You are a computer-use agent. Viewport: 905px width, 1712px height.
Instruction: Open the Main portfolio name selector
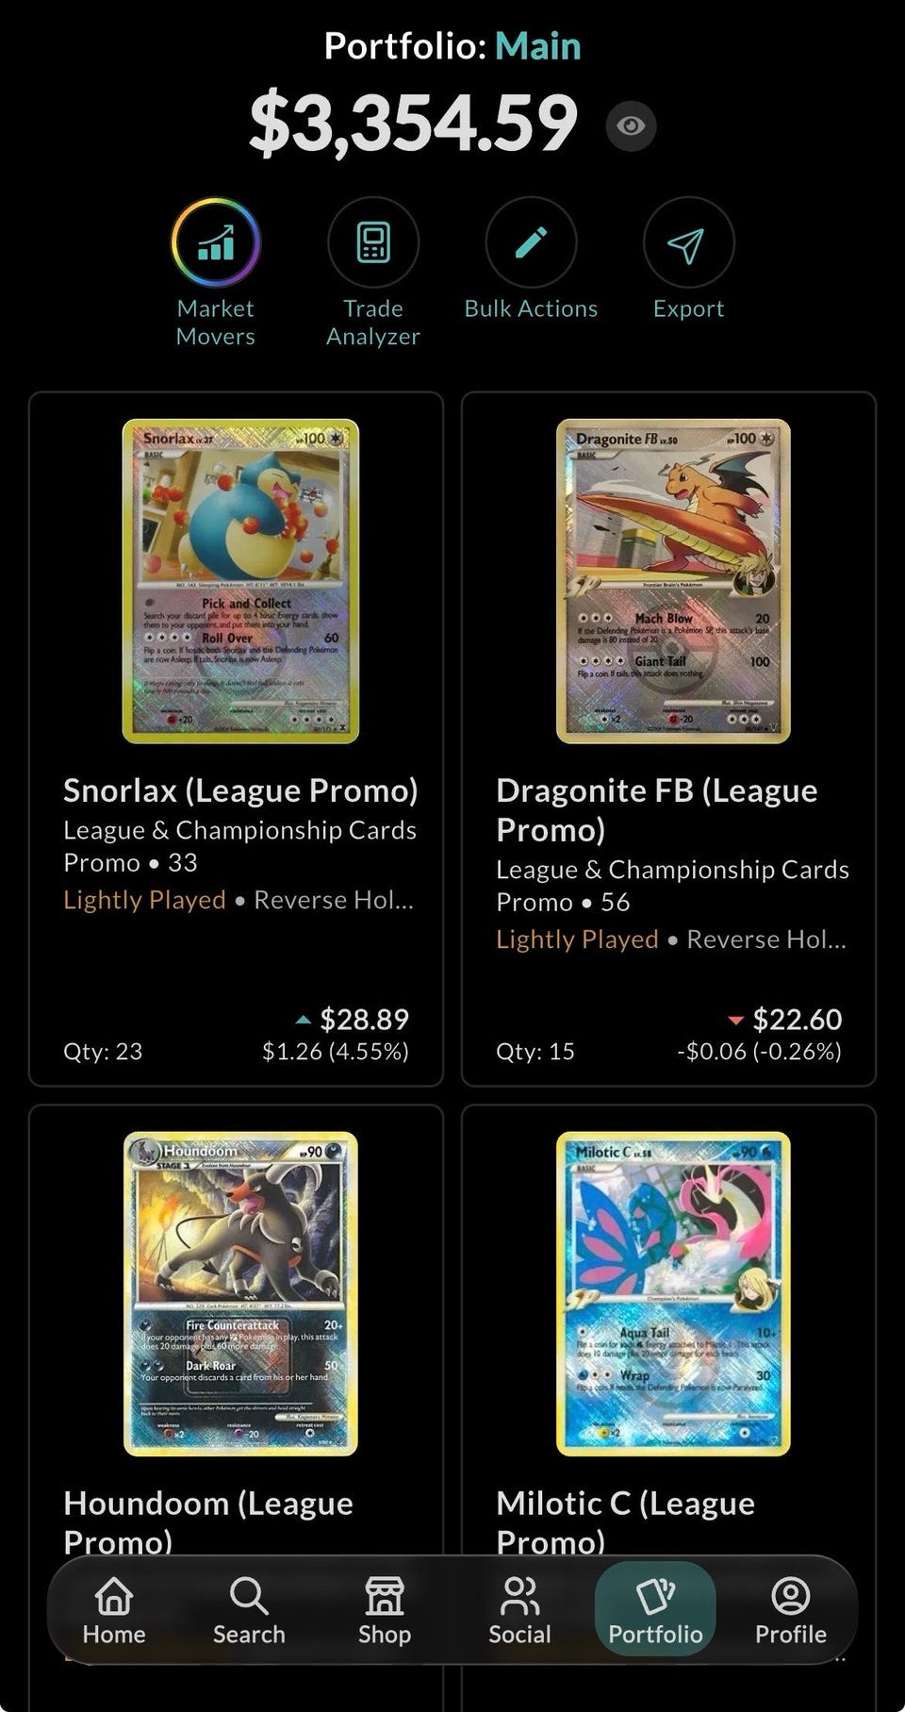coord(538,46)
